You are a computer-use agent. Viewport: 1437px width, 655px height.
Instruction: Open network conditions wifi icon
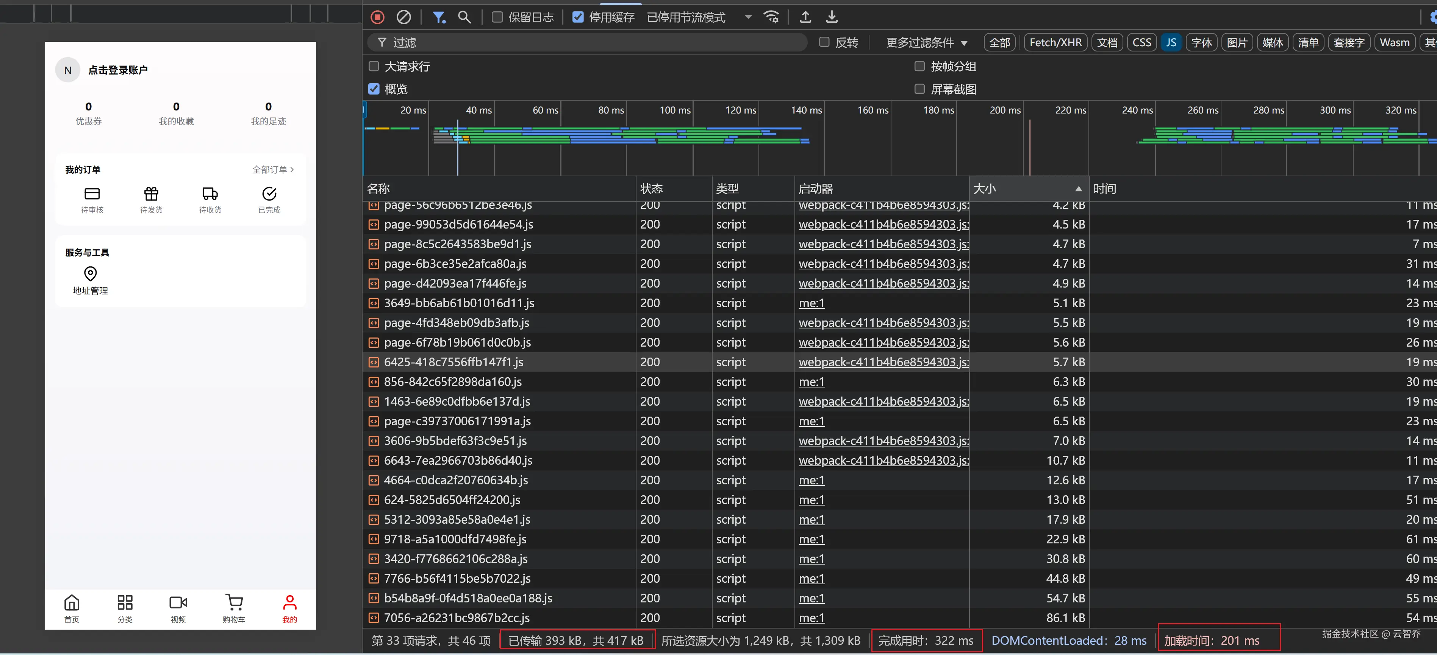point(771,17)
